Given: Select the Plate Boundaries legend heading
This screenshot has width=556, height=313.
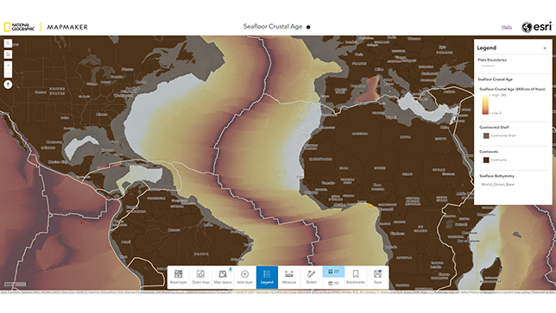Looking at the screenshot, I should point(492,59).
